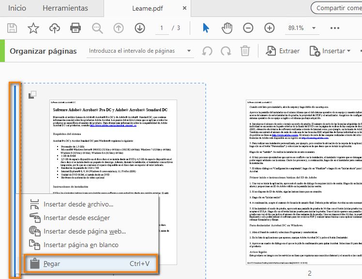
Task: Choose Insertar página en blanco entry
Action: pos(90,245)
